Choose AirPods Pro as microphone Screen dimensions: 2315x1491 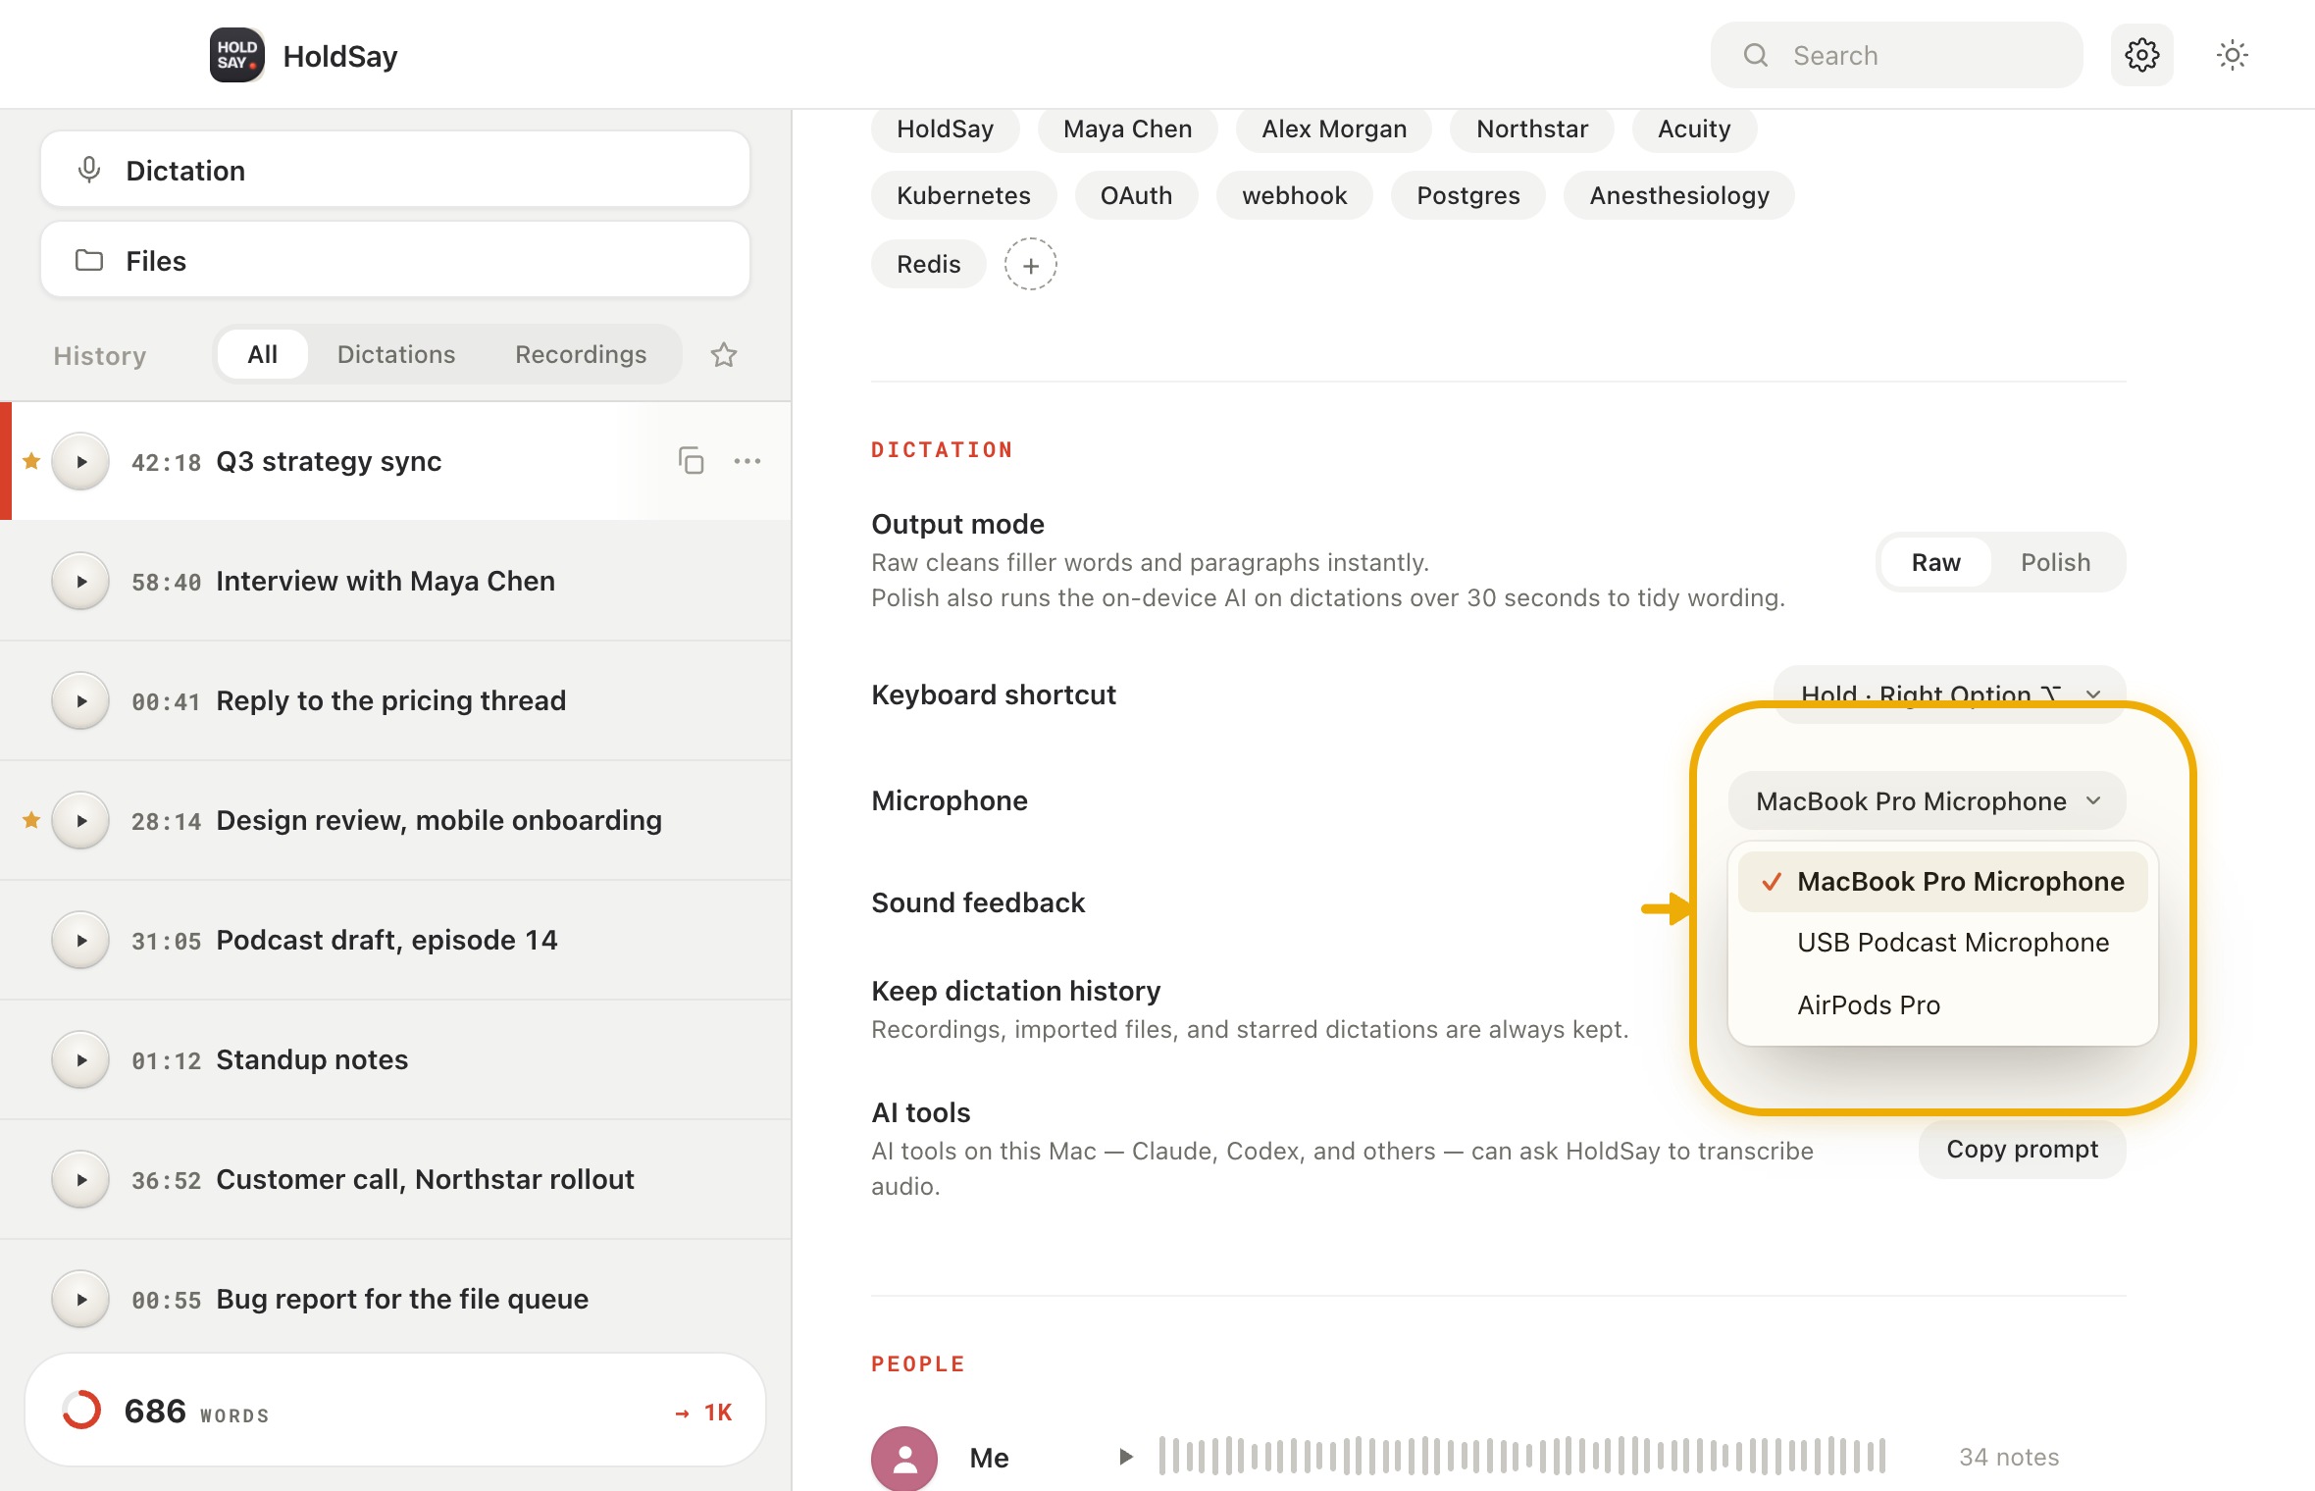pos(1943,1004)
